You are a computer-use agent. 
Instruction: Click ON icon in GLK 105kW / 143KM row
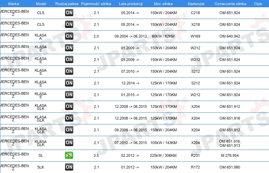click(69, 143)
